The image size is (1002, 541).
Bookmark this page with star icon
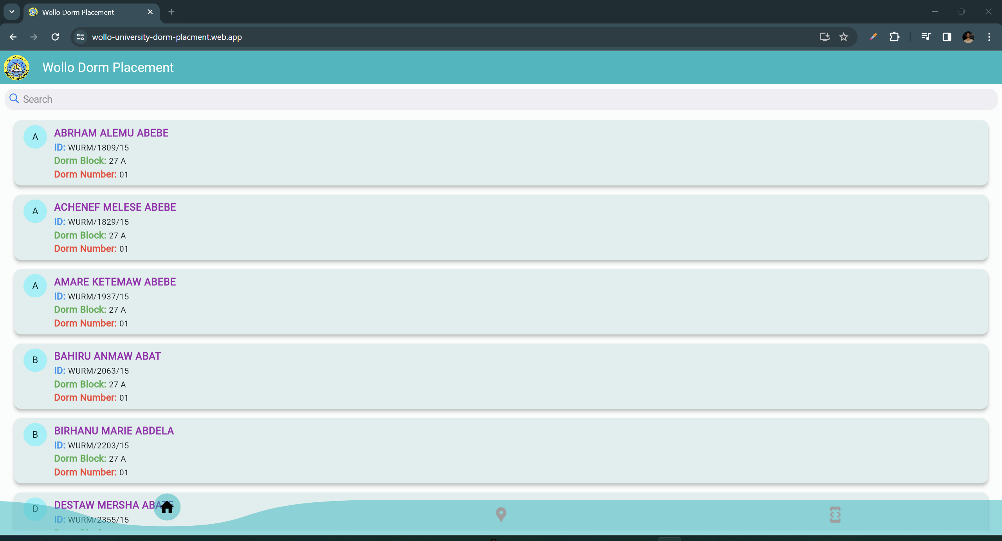tap(843, 37)
